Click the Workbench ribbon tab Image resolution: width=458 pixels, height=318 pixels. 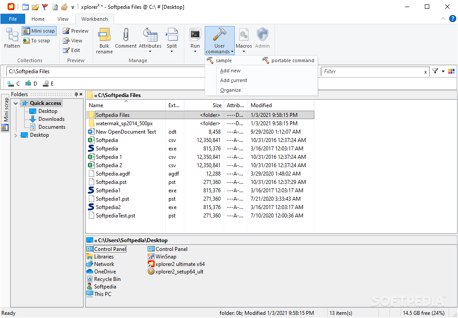[x=94, y=19]
